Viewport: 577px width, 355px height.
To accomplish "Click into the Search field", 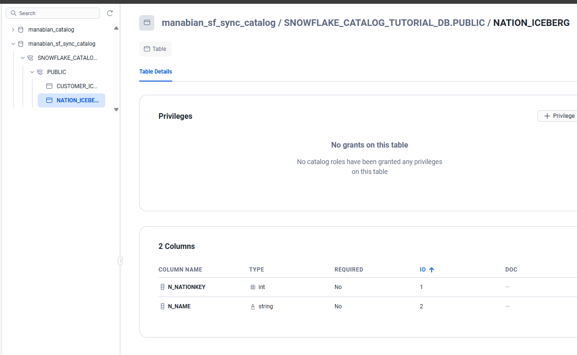I will point(53,13).
